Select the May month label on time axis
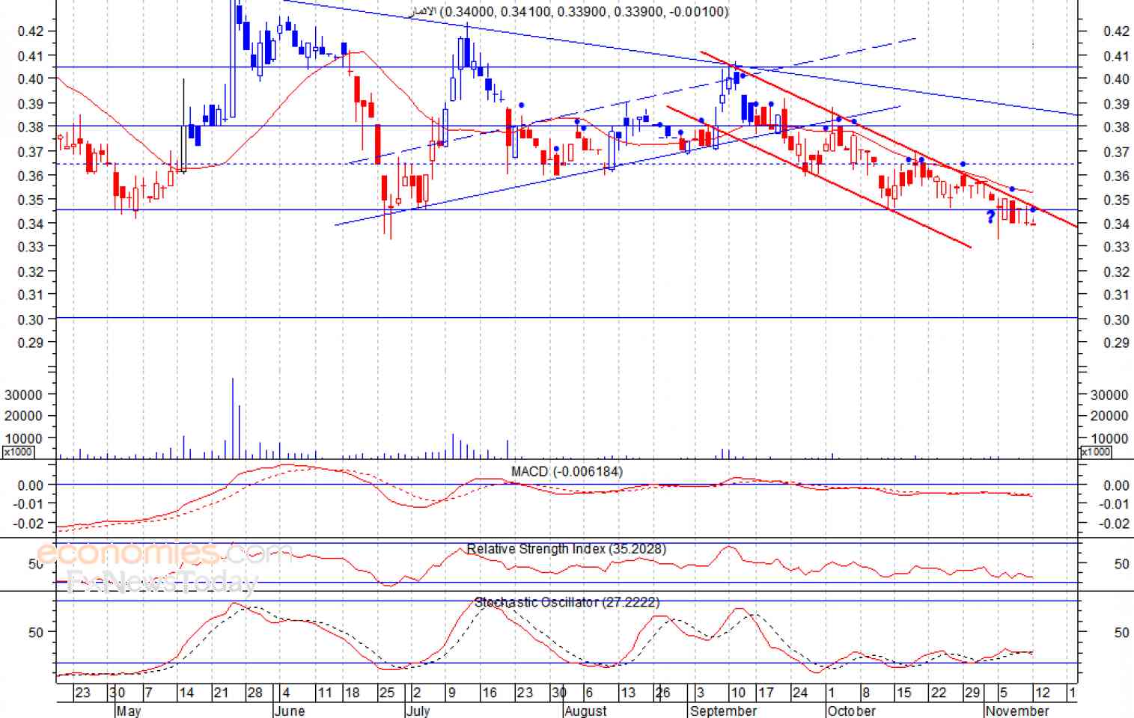1134x718 pixels. (x=129, y=711)
